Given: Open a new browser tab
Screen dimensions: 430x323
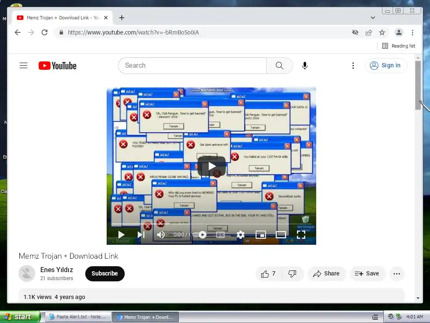Looking at the screenshot, I should 122,18.
